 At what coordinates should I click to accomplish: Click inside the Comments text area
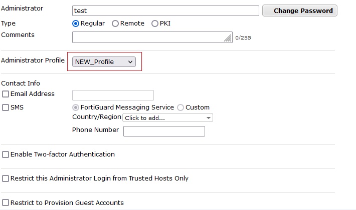pyautogui.click(x=148, y=37)
